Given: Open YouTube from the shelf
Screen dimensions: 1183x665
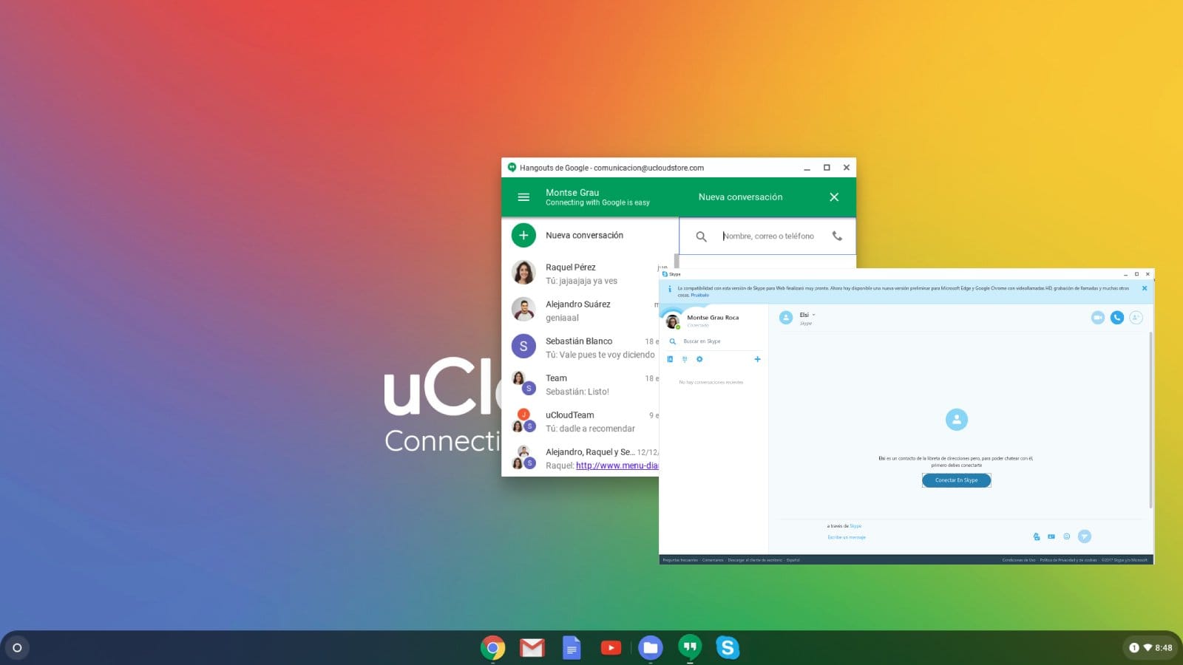Looking at the screenshot, I should [611, 648].
